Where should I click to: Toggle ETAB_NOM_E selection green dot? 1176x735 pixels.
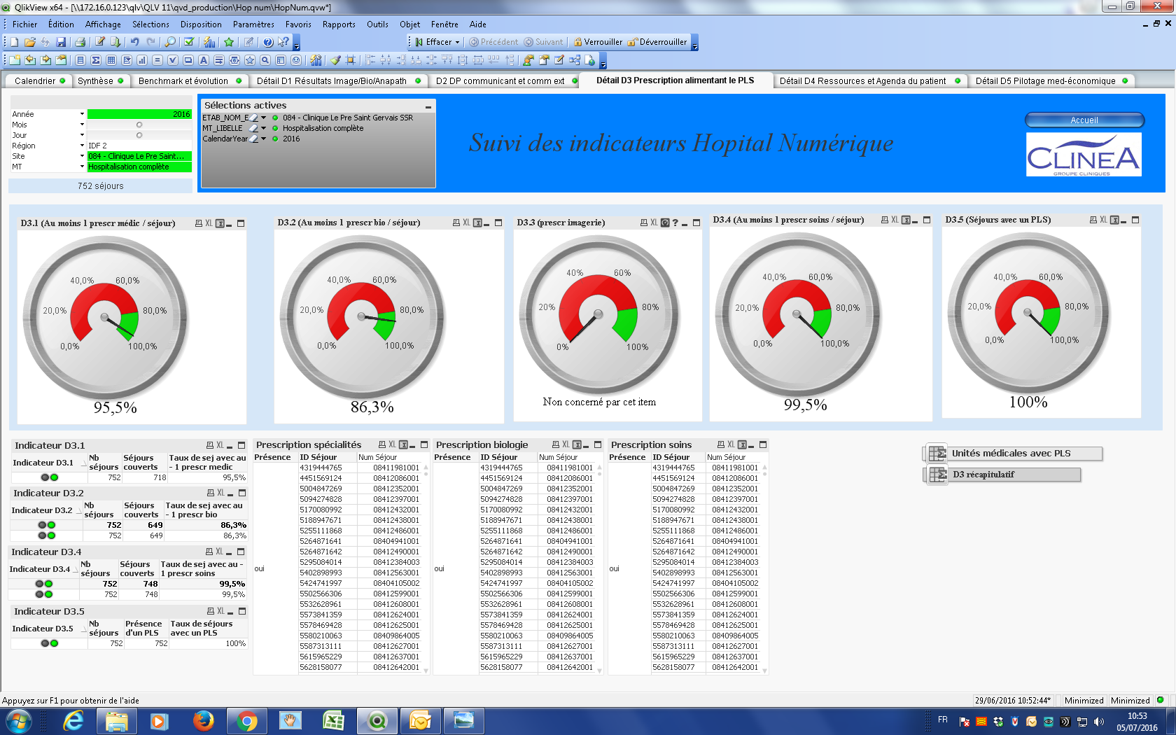275,118
